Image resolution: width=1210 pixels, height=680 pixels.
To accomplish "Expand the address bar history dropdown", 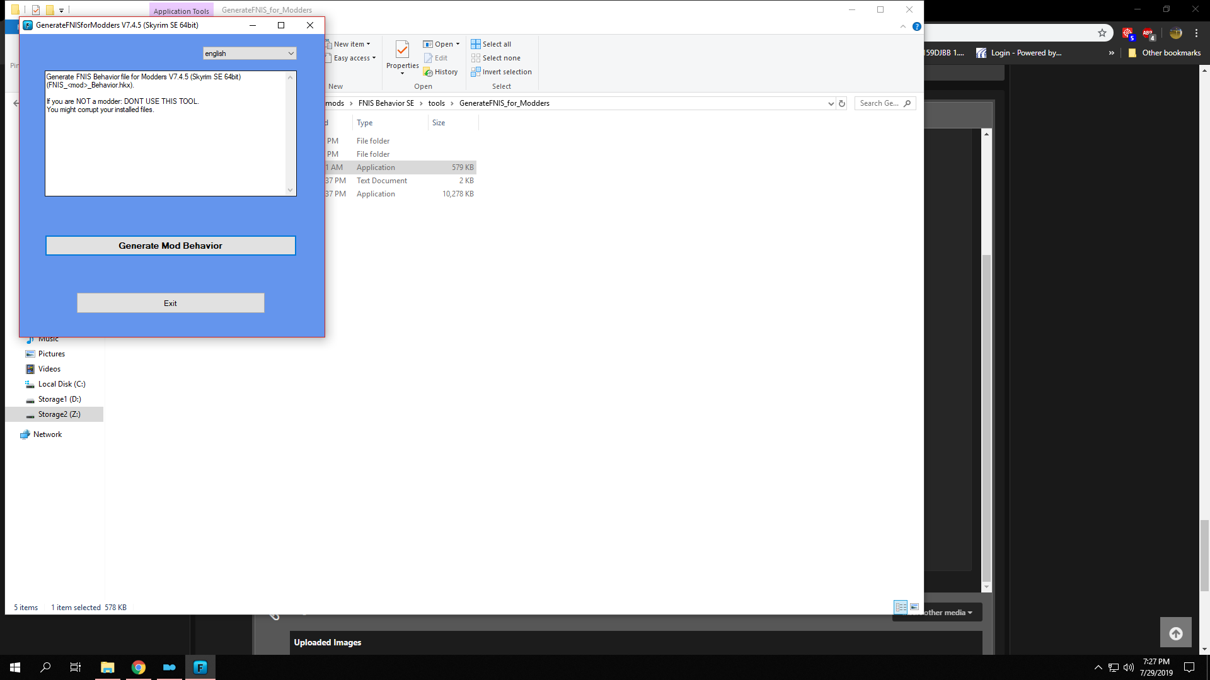I will click(831, 104).
